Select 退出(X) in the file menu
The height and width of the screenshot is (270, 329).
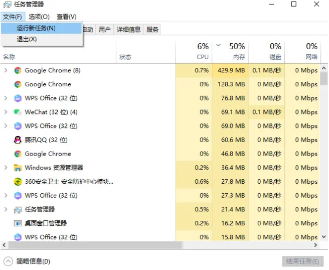coord(27,39)
